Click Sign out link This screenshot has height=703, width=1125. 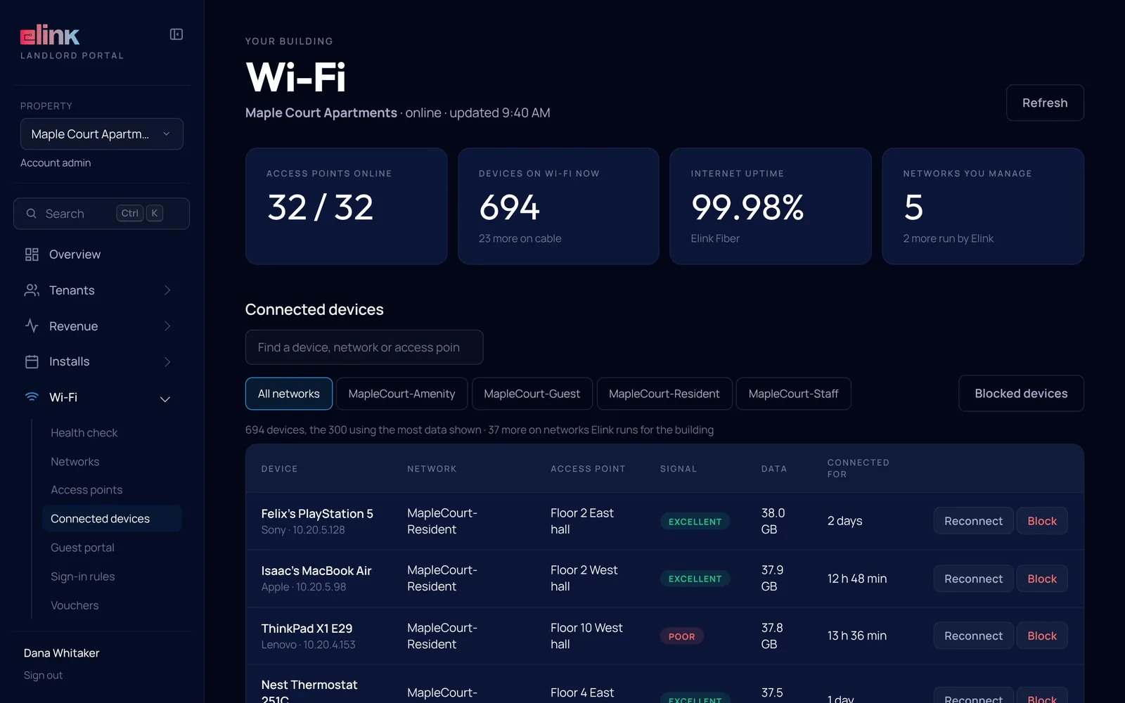(x=43, y=676)
